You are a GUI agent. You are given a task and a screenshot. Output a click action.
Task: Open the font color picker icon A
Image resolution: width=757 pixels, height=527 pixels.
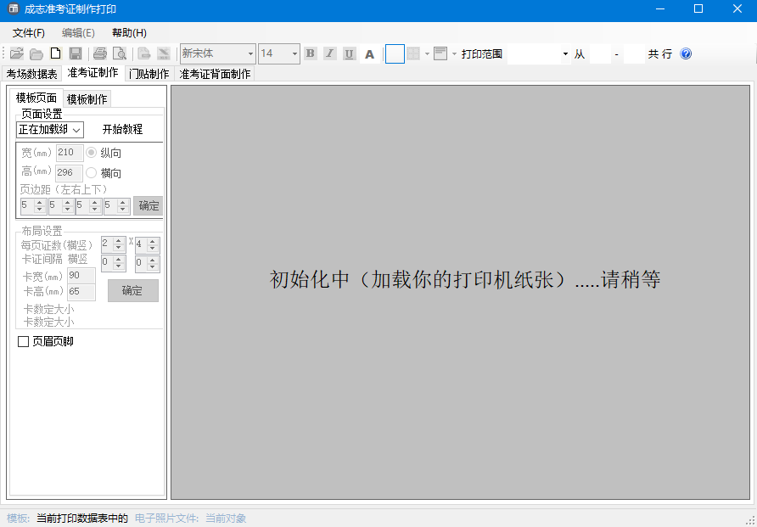369,53
